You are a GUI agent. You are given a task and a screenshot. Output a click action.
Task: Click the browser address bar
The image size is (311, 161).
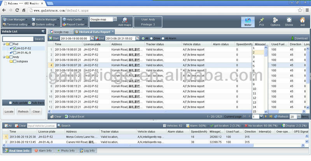tap(162, 10)
